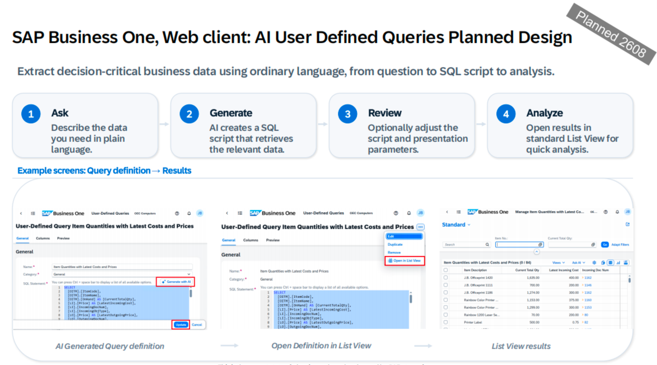
Task: Open help icon in the list view results screen
Action: coord(606,212)
